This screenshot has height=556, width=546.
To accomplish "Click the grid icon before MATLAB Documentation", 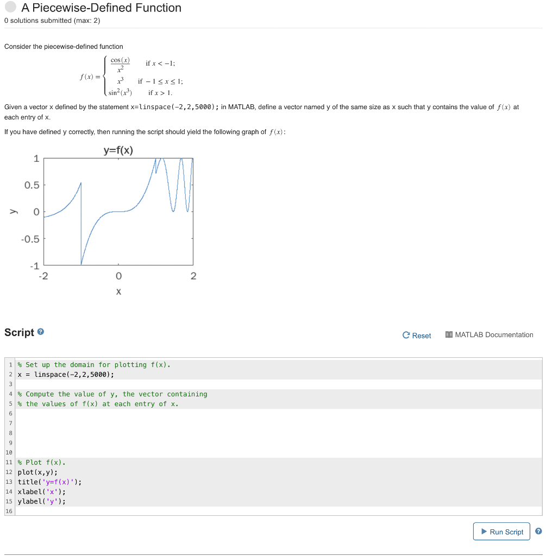I will pyautogui.click(x=449, y=335).
